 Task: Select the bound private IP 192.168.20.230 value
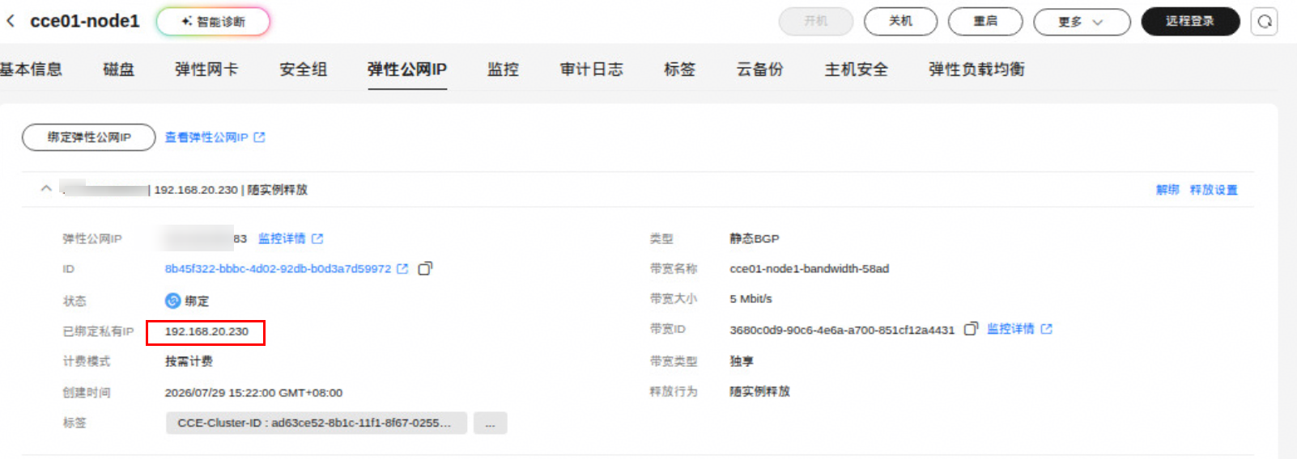pyautogui.click(x=206, y=331)
